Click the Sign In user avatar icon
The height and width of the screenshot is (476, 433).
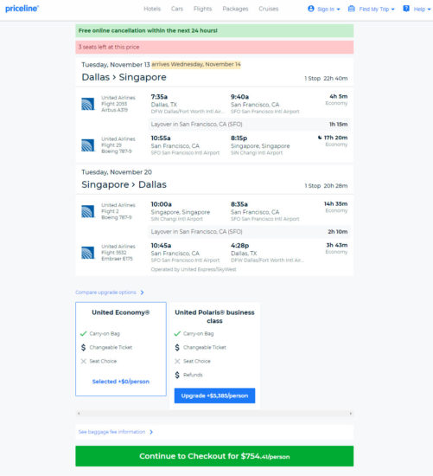pyautogui.click(x=311, y=9)
